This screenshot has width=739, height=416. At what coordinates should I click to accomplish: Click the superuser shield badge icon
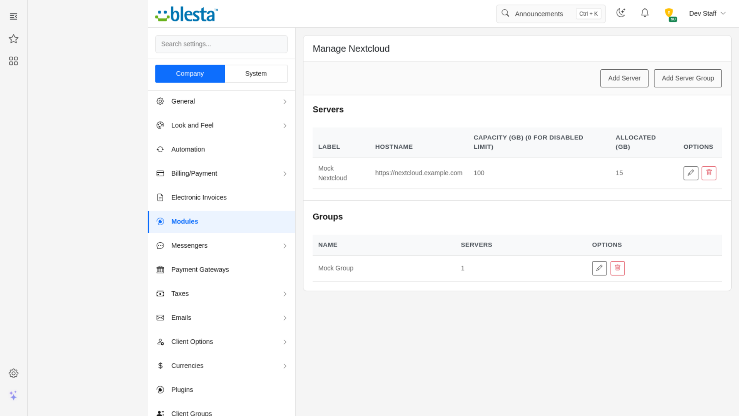pos(670,14)
